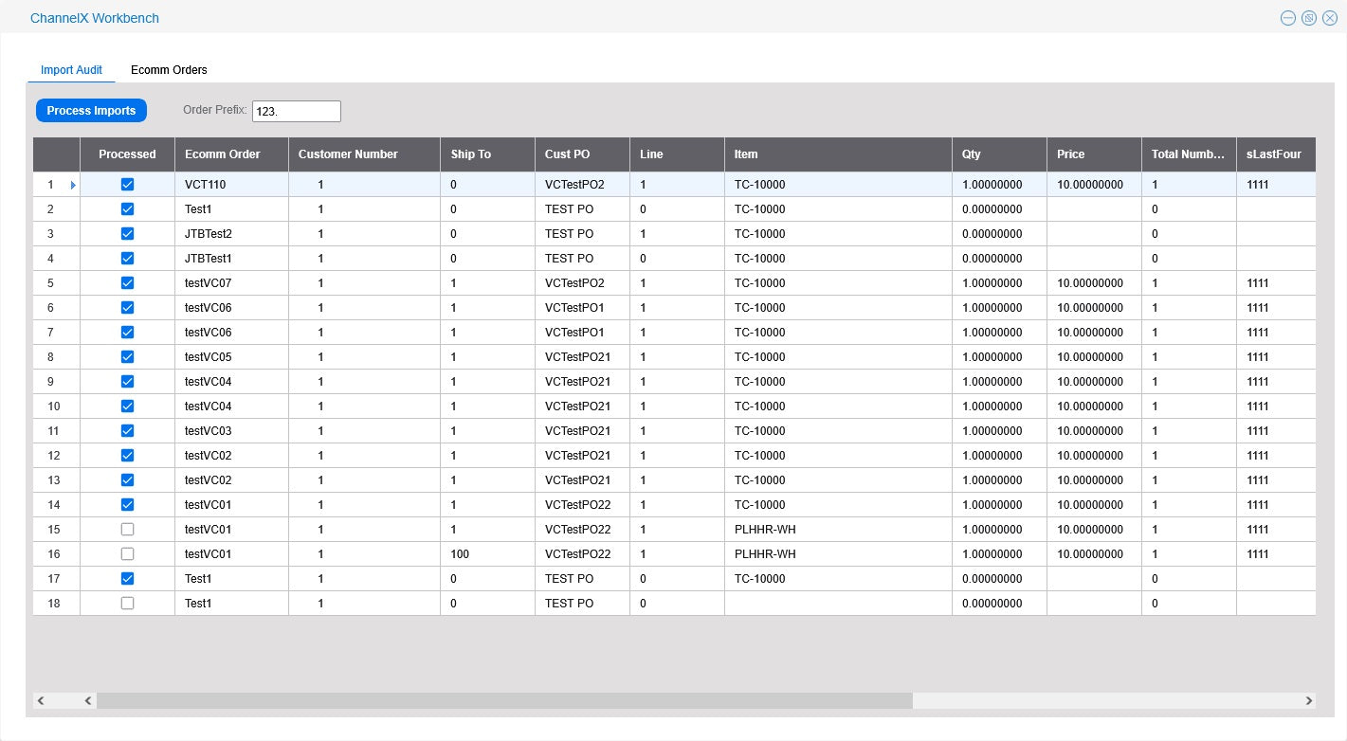1347x741 pixels.
Task: Uncheck Processed for the VCT110 order
Action: coord(127,185)
